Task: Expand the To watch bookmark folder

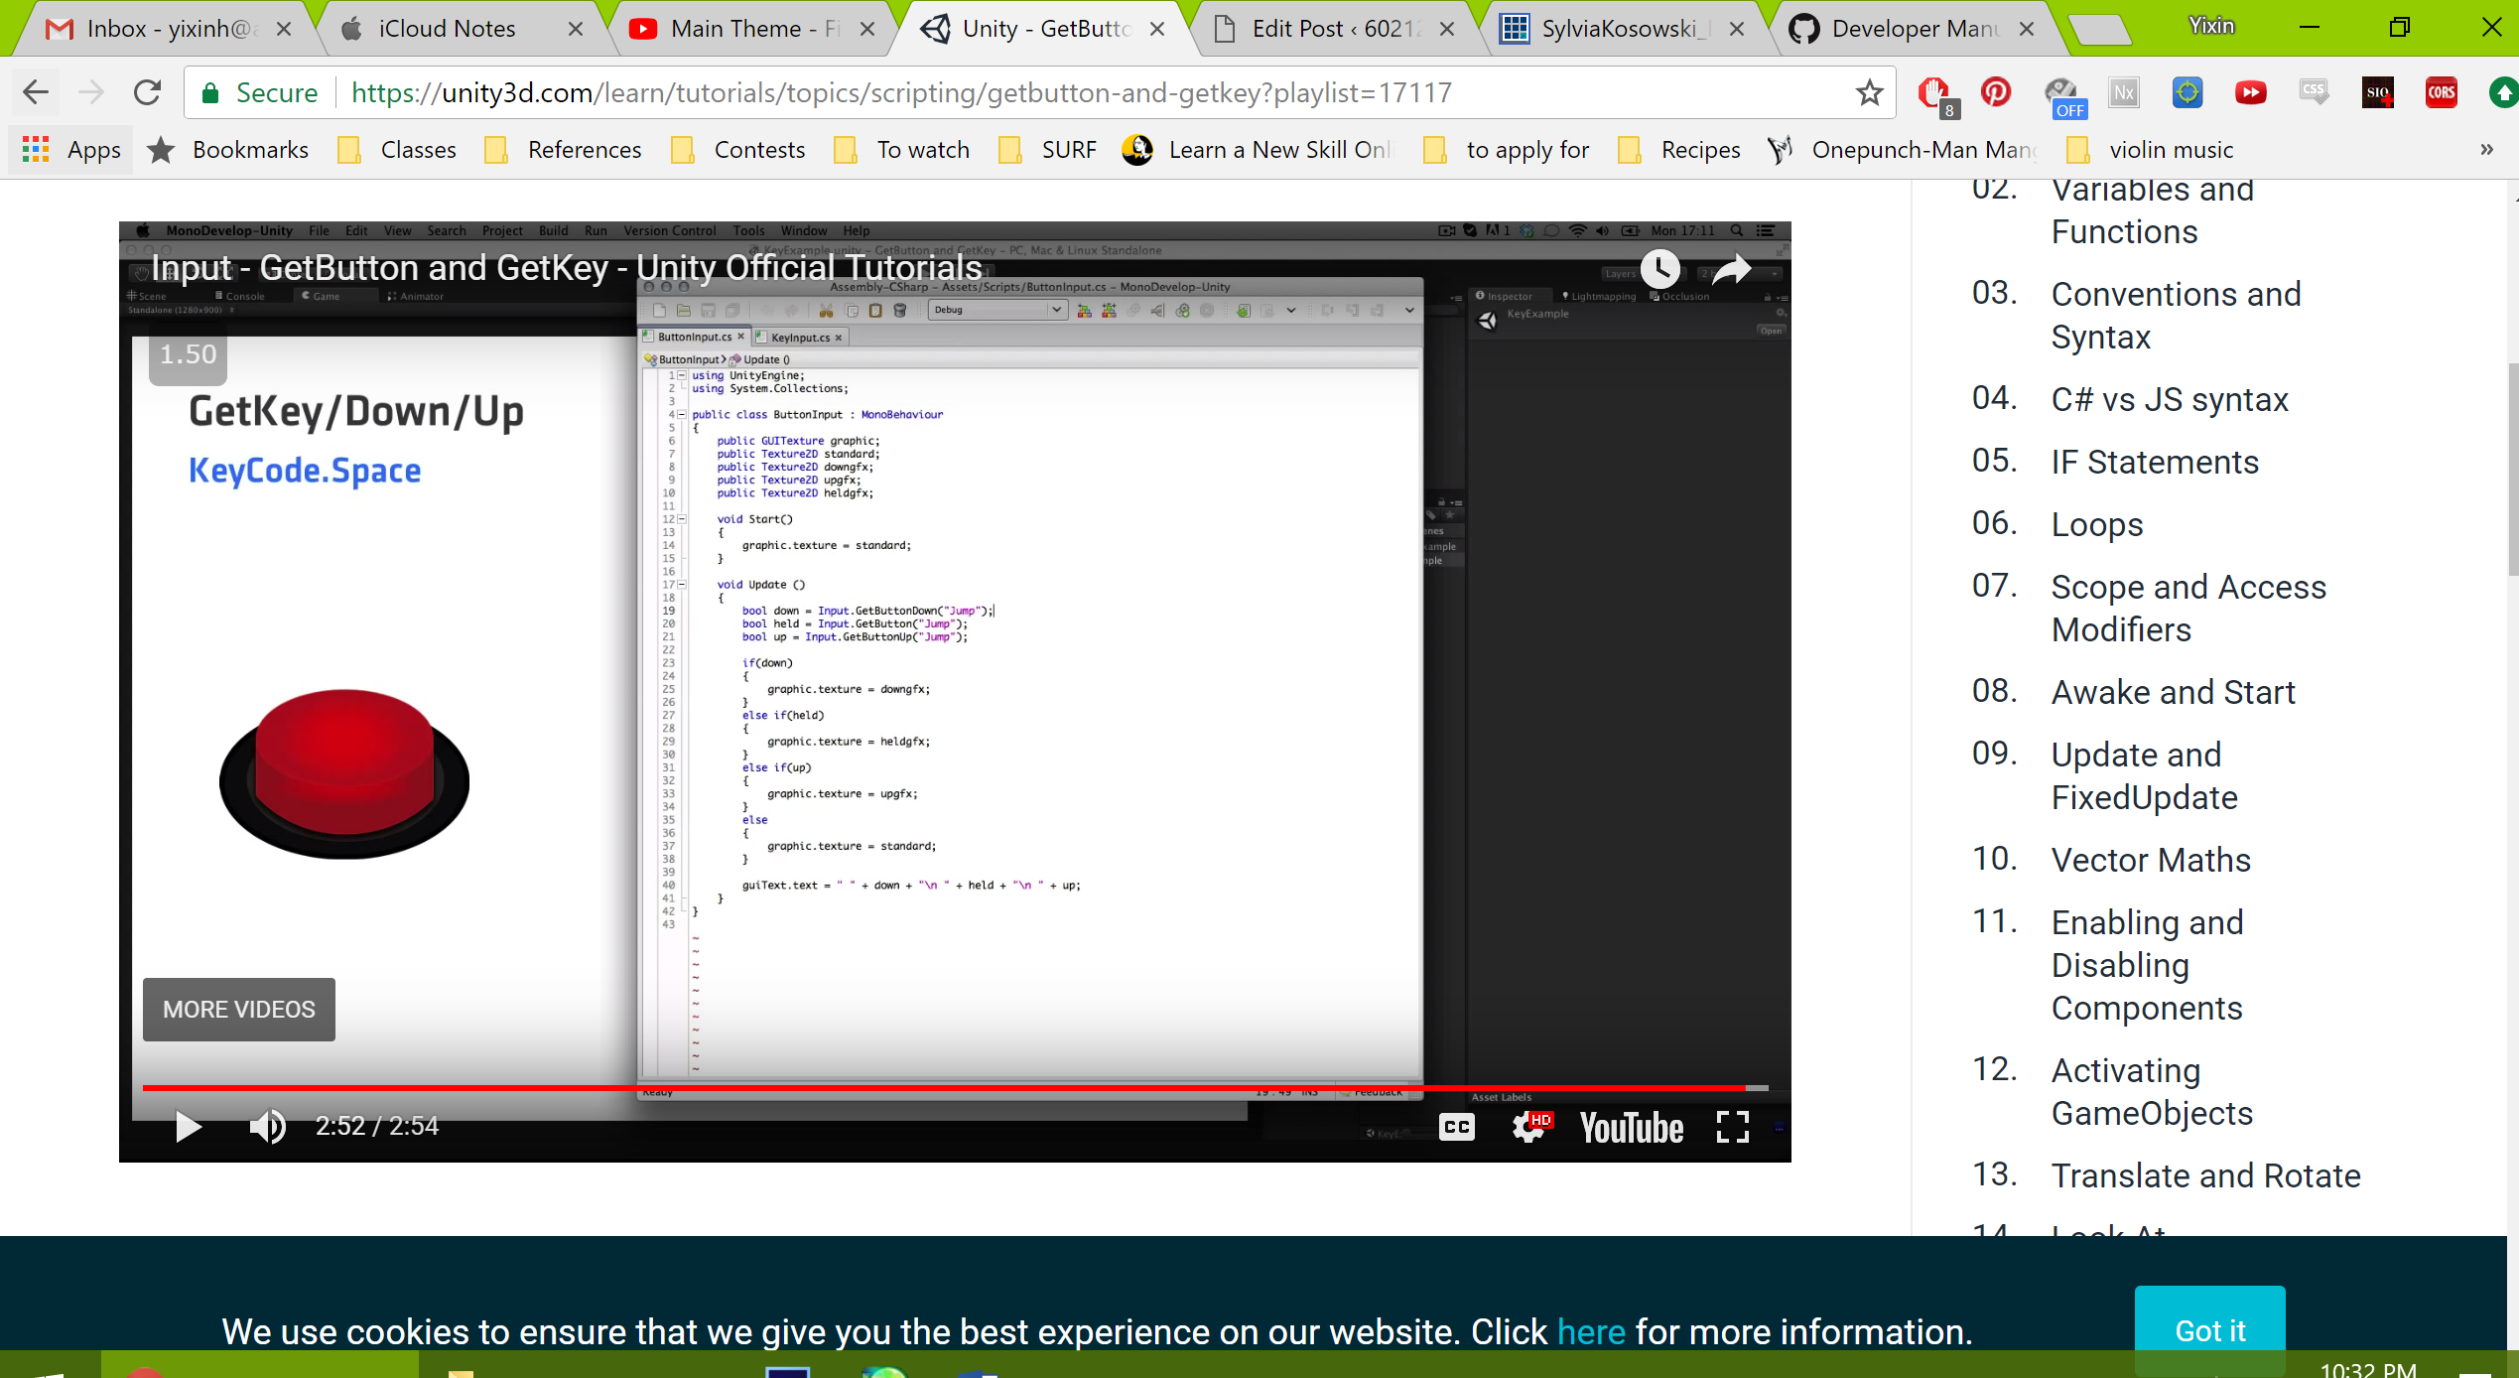Action: point(902,150)
